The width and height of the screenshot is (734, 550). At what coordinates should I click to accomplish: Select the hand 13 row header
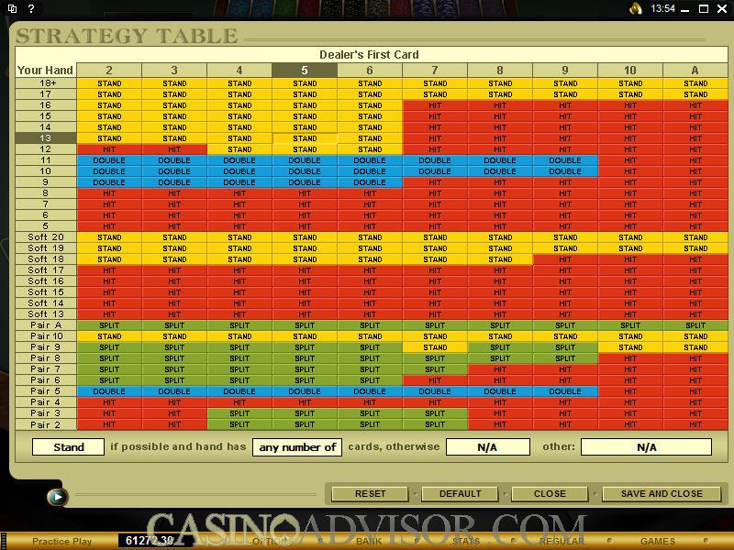tap(45, 138)
